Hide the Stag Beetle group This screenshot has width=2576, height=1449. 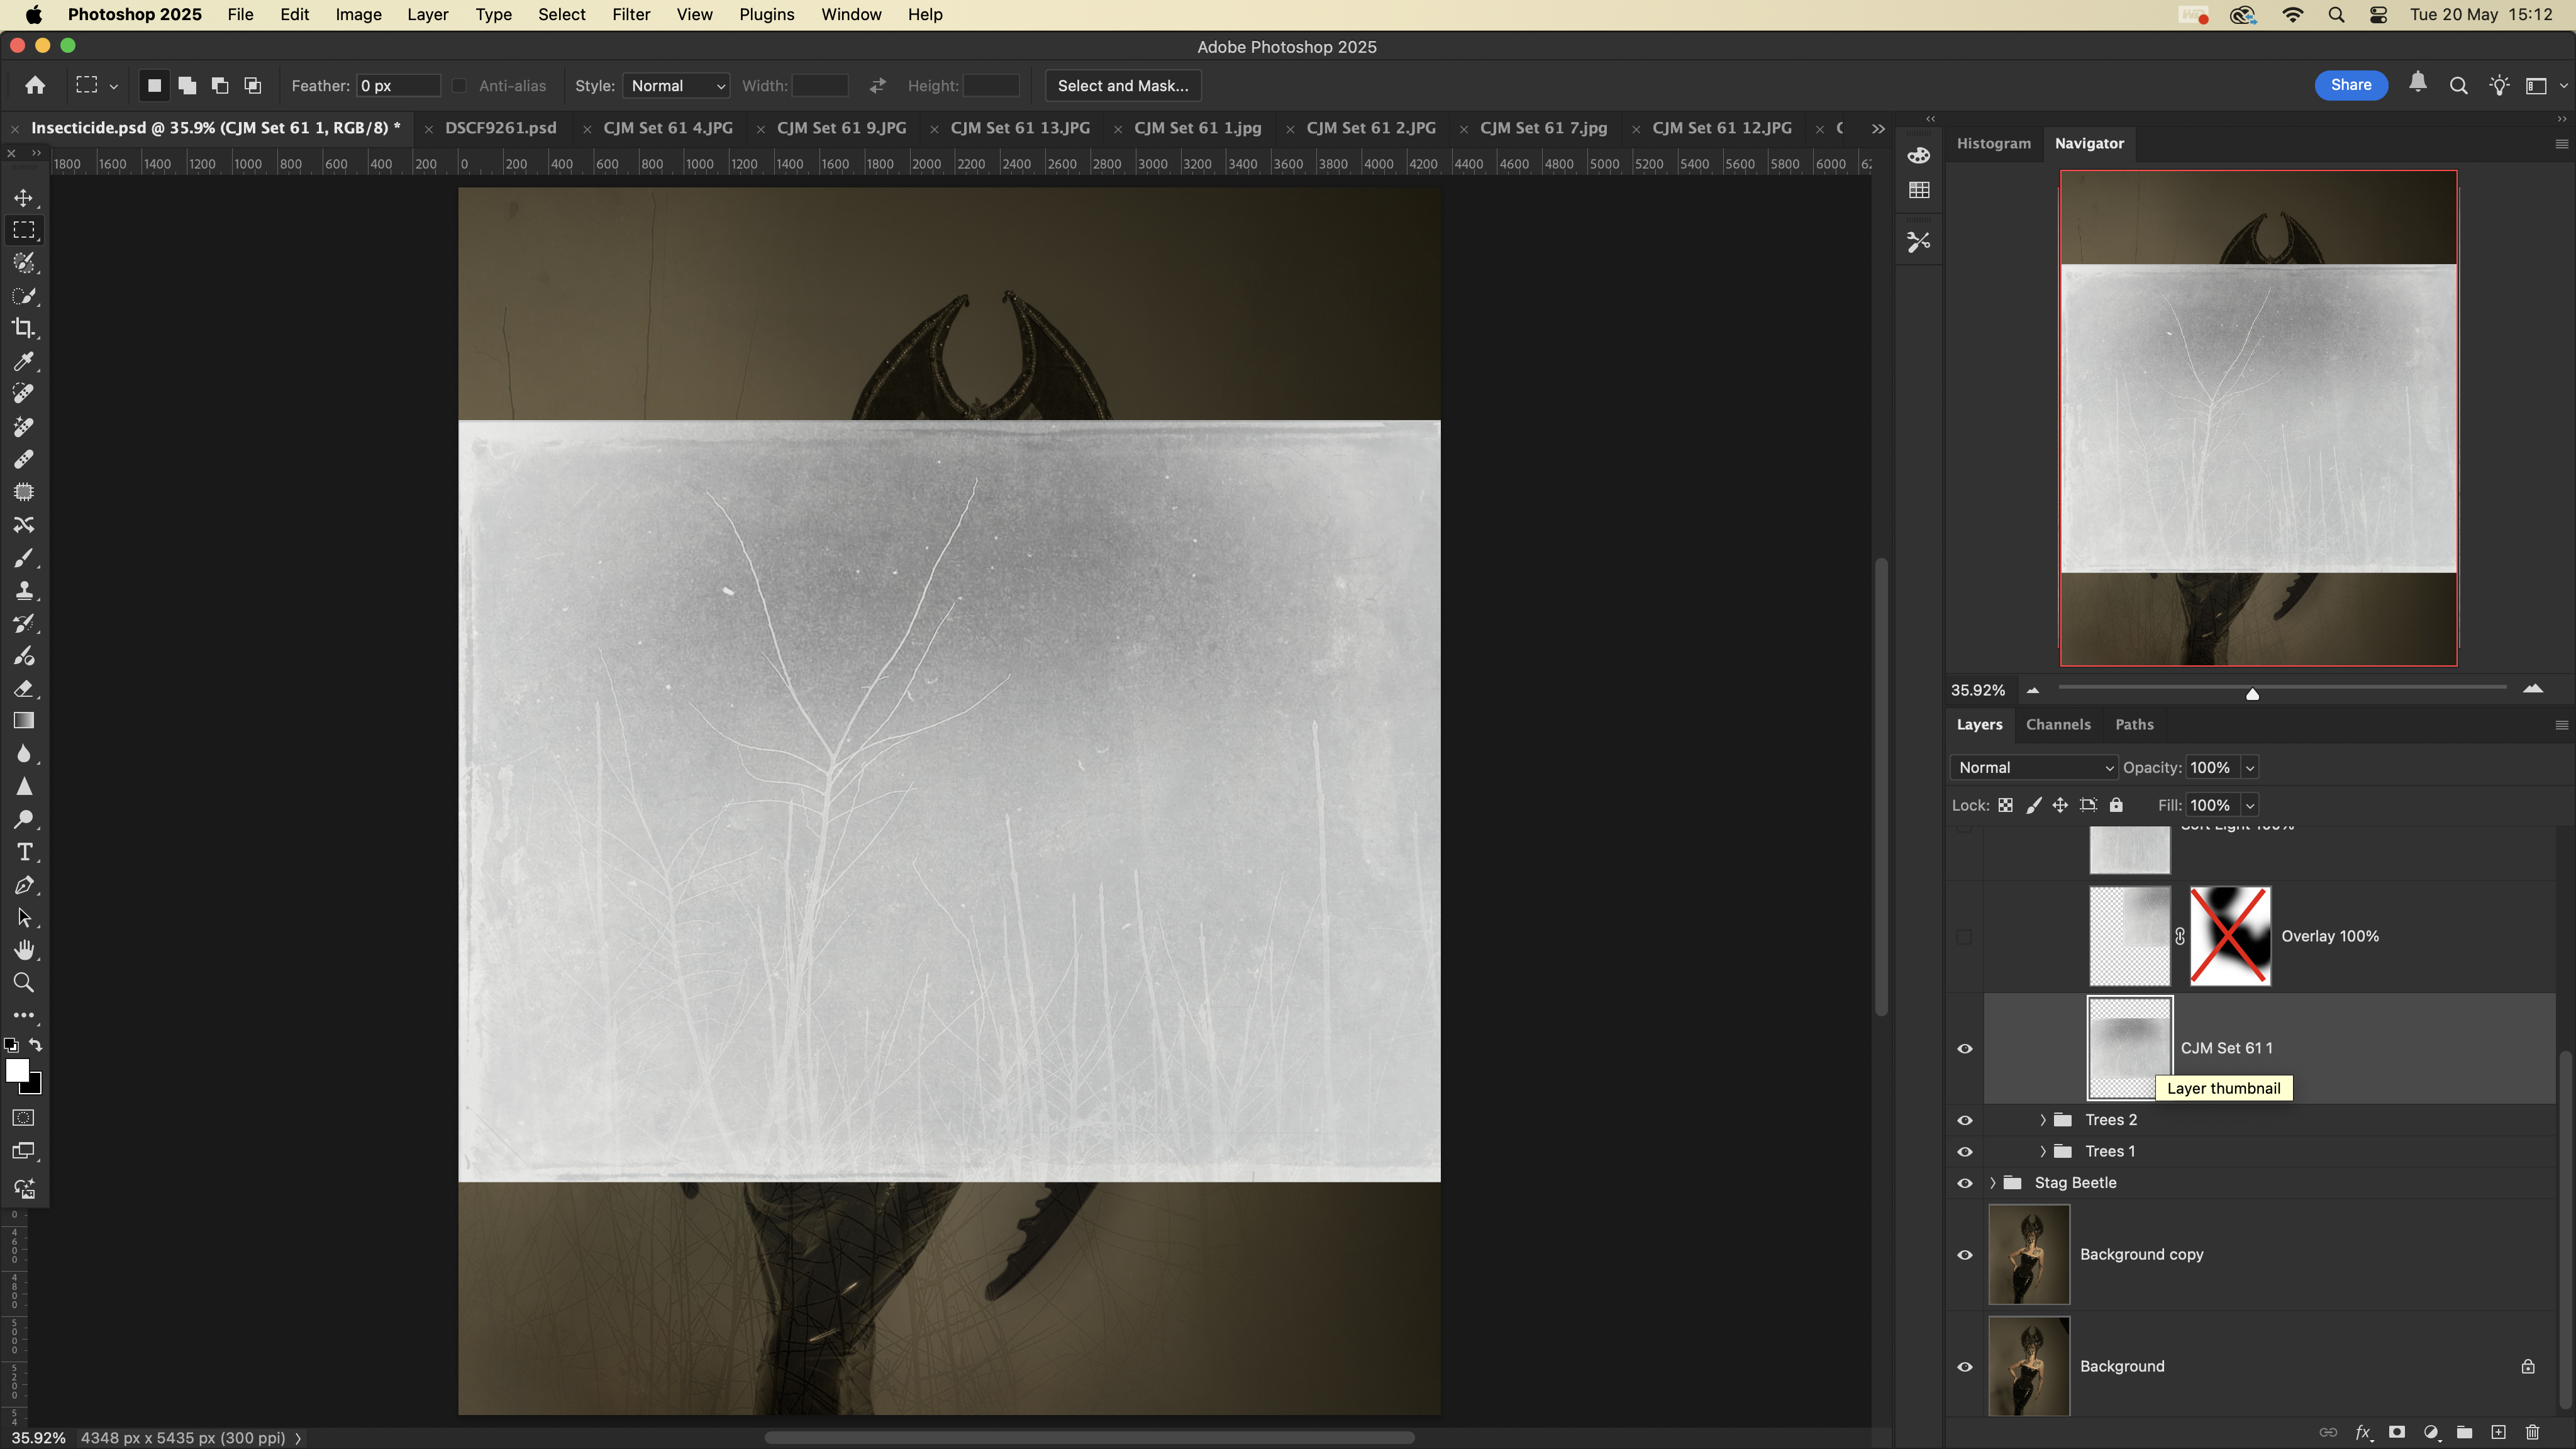click(1964, 1183)
